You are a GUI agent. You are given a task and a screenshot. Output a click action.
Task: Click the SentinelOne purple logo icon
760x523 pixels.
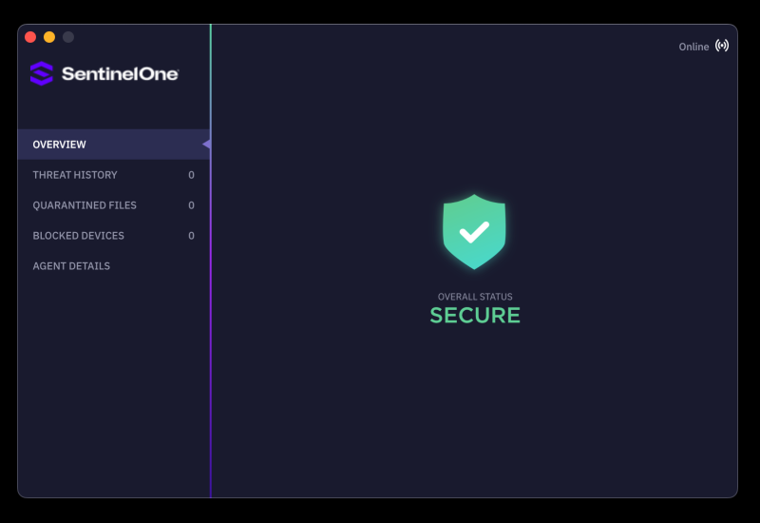coord(42,73)
